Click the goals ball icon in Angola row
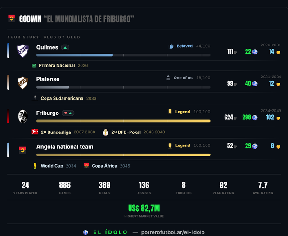 pyautogui.click(x=255, y=146)
